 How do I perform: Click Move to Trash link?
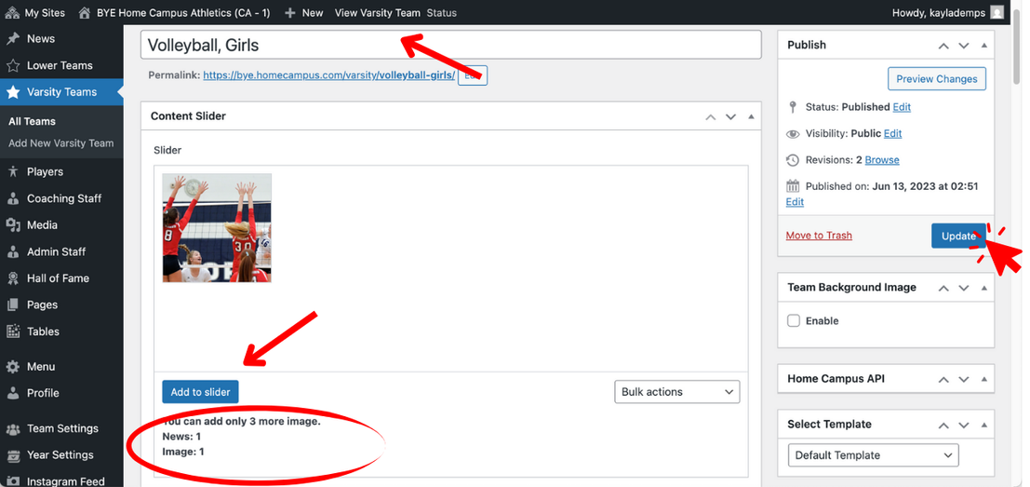[819, 236]
